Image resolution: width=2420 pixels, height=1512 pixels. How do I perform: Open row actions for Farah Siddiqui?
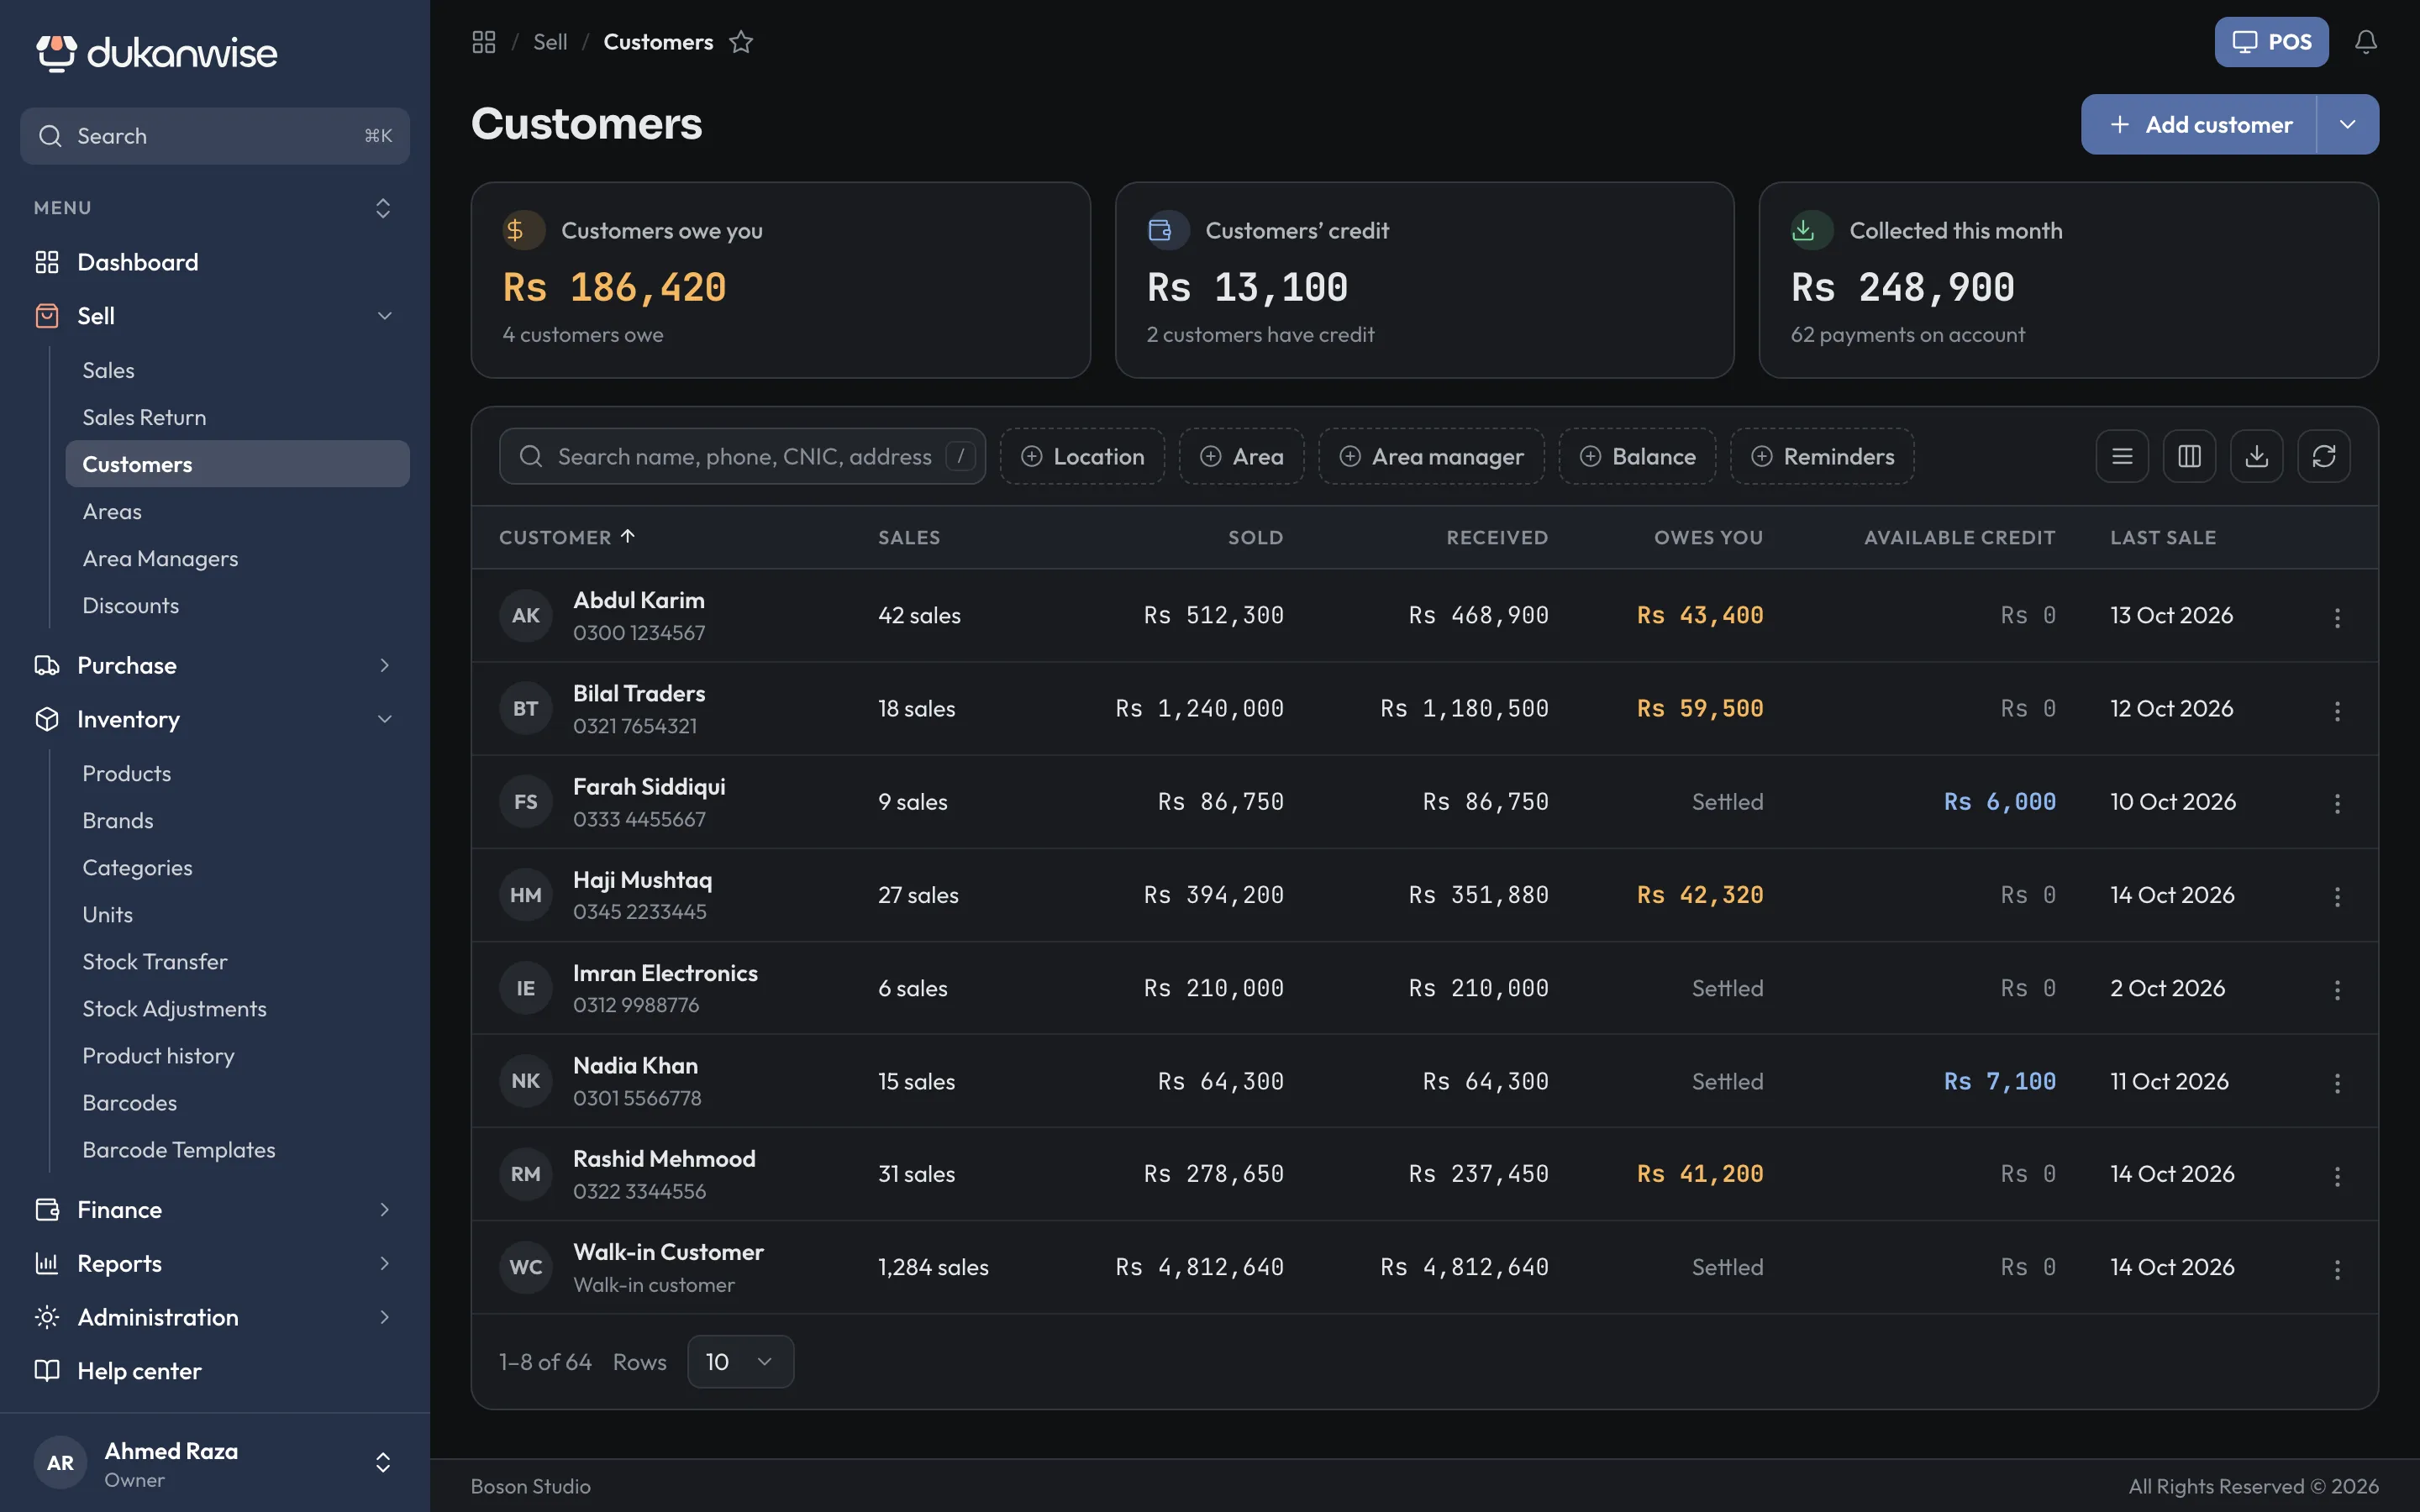(2337, 803)
